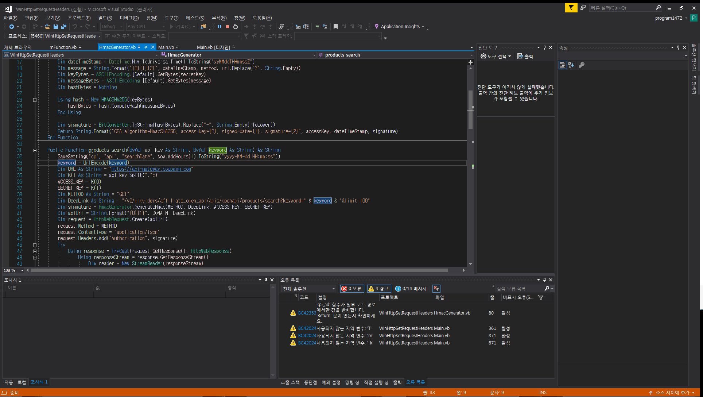Click the bookmark toggle icon in toolbar
This screenshot has width=703, height=397.
pos(335,27)
